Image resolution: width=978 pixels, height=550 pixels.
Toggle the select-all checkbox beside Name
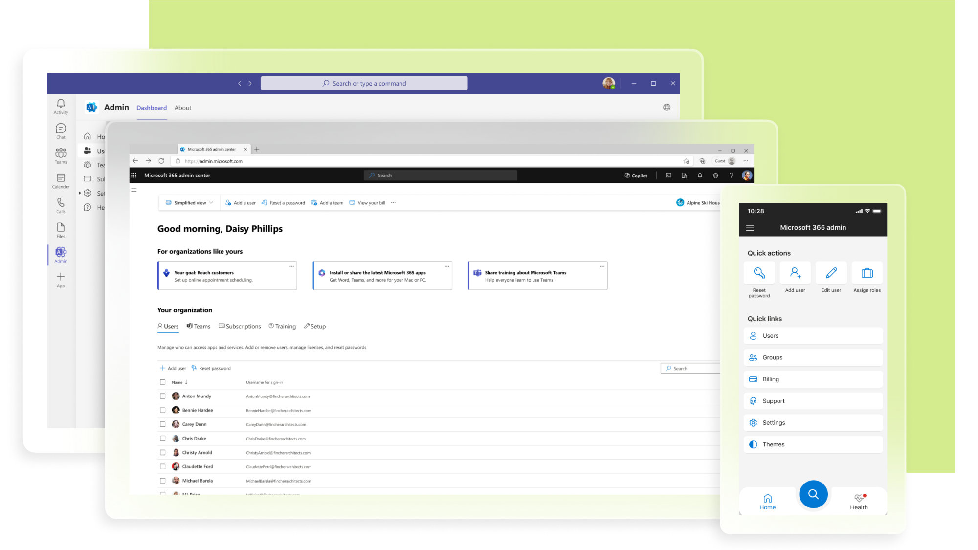163,382
